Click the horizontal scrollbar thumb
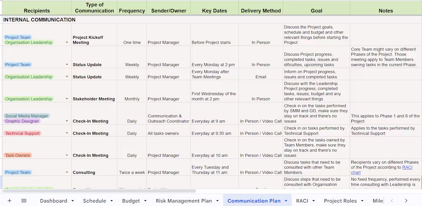 pyautogui.click(x=99, y=191)
